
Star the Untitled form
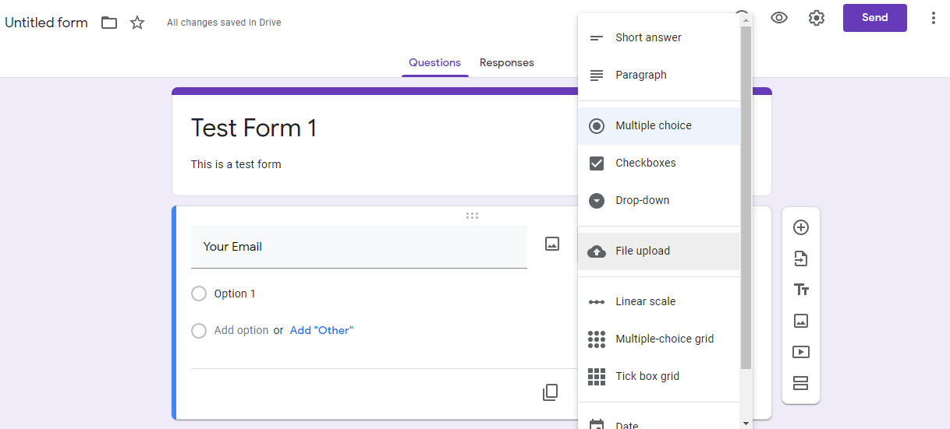pos(137,23)
